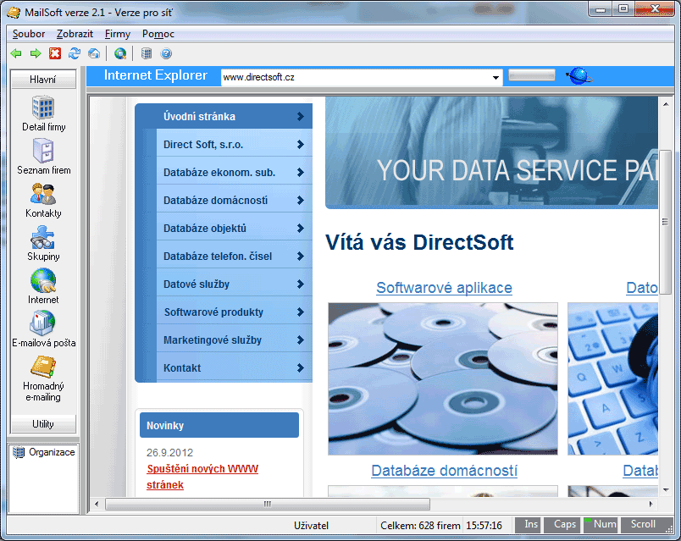The width and height of the screenshot is (681, 541).
Task: Expand the address bar dropdown arrow
Action: (496, 78)
